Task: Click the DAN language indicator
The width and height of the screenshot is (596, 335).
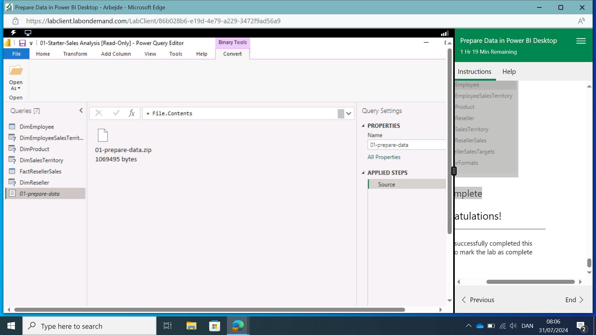Action: point(527,326)
